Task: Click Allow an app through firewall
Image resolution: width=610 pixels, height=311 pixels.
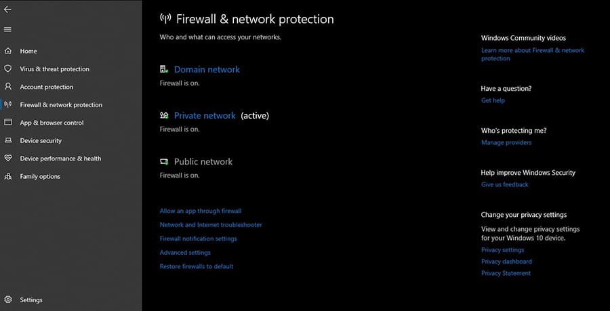Action: coord(201,211)
